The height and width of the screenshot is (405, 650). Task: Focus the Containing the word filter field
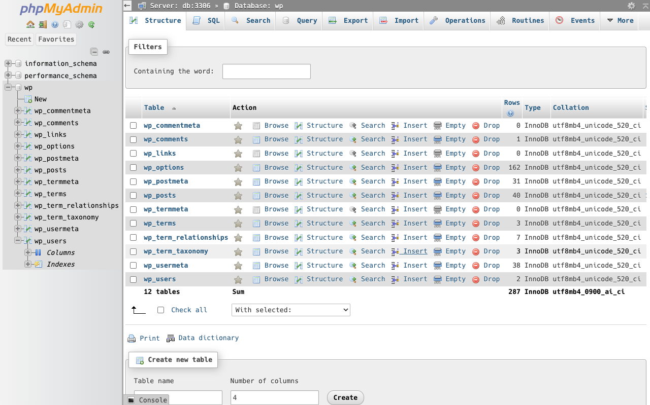267,71
